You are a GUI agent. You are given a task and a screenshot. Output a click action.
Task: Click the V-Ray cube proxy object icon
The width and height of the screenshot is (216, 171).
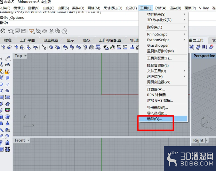click(x=38, y=31)
